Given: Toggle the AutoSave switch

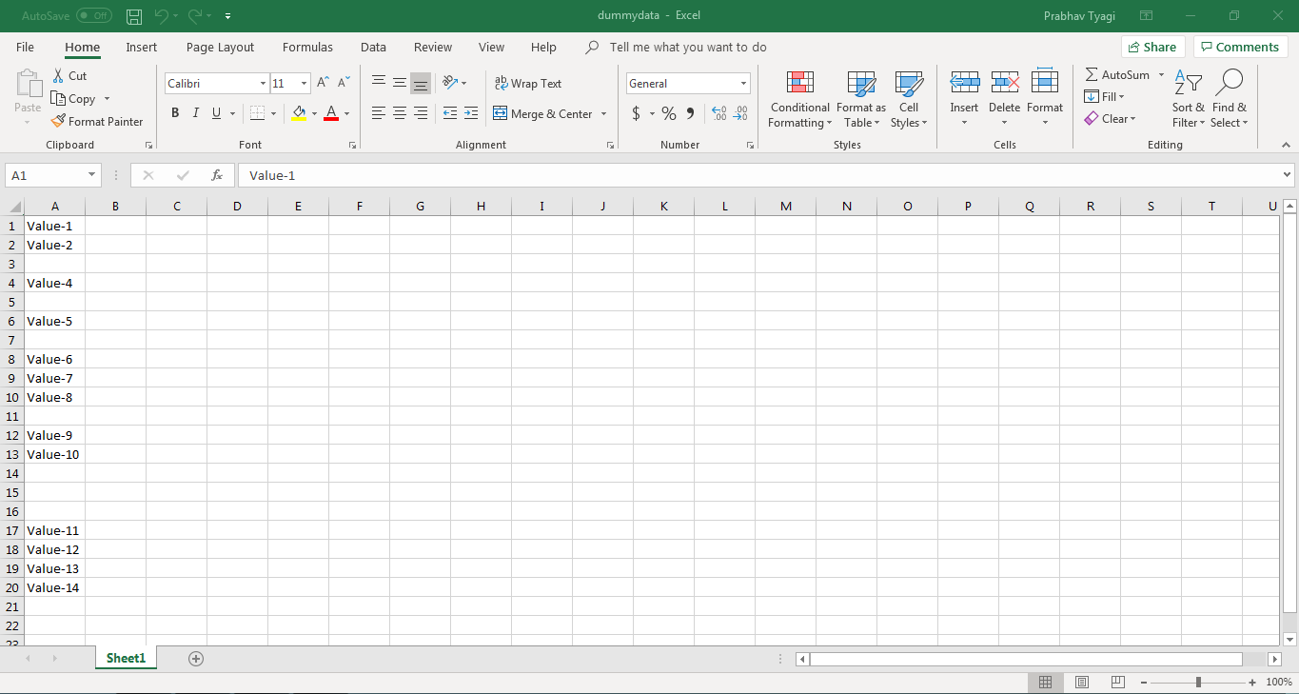Looking at the screenshot, I should tap(93, 16).
